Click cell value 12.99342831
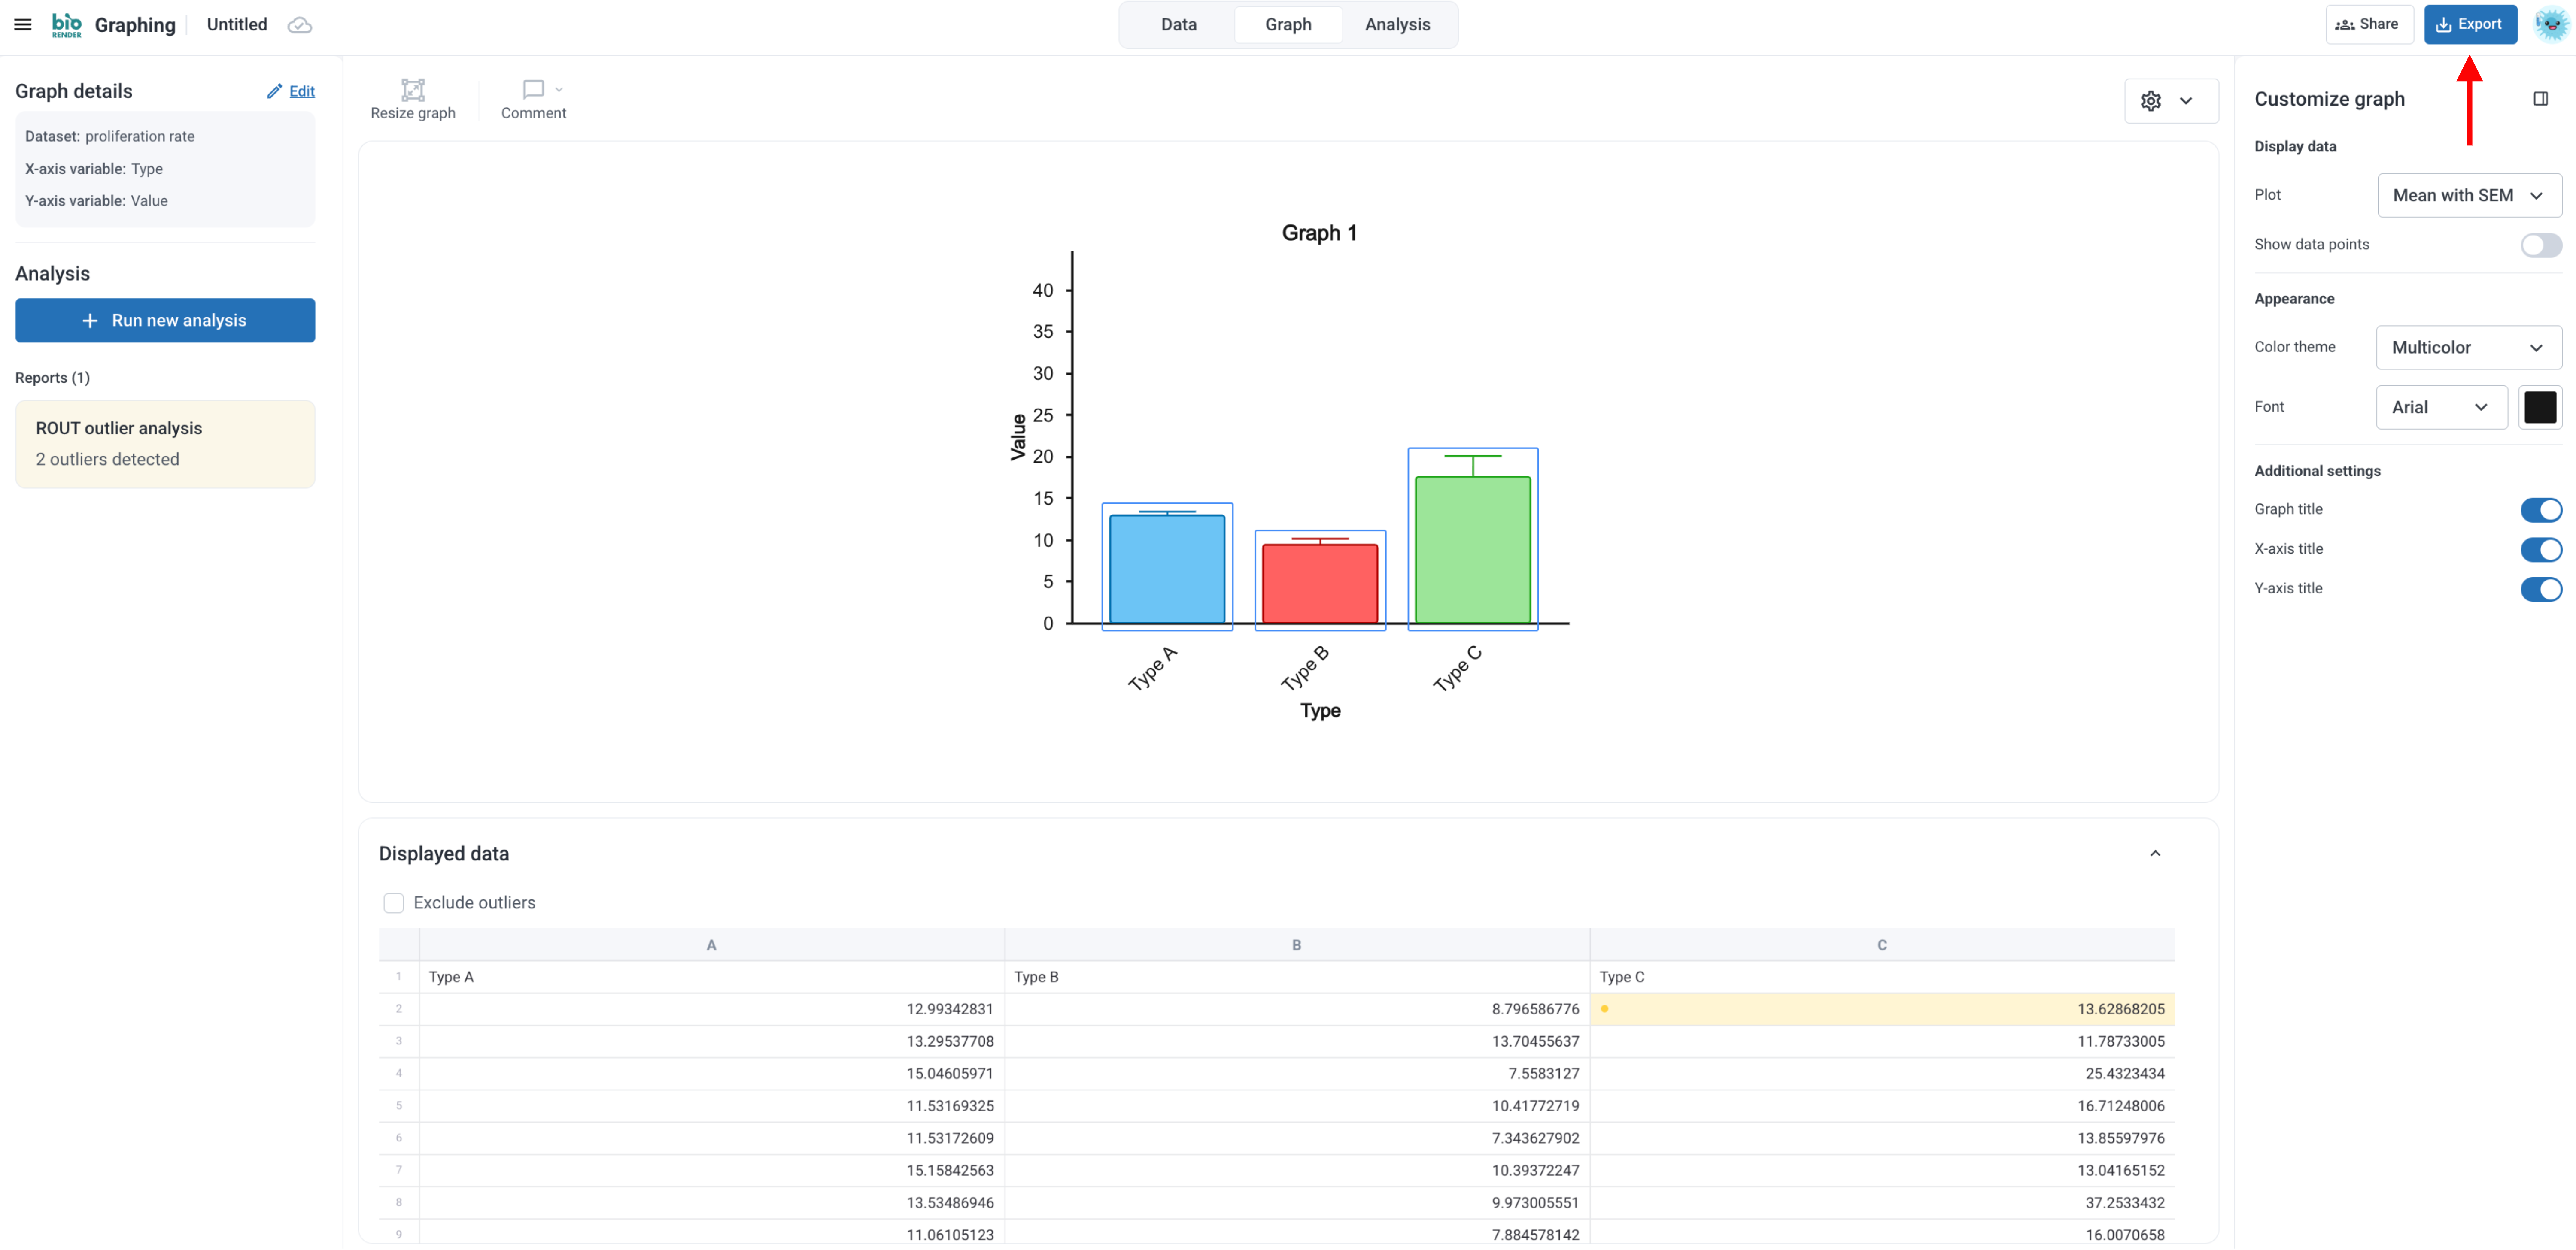Screen dimensions: 2576x1250 tap(711, 1009)
